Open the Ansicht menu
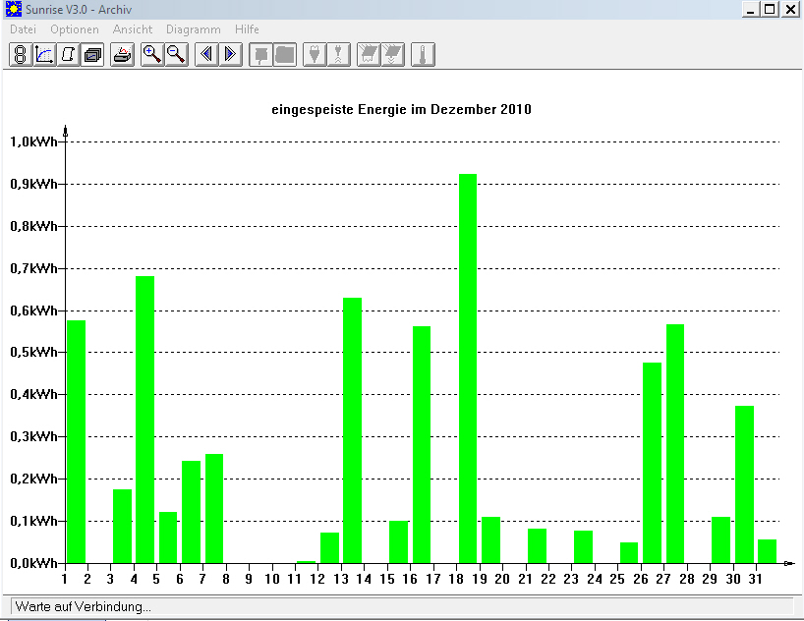Viewport: 804px width, 621px height. tap(133, 29)
